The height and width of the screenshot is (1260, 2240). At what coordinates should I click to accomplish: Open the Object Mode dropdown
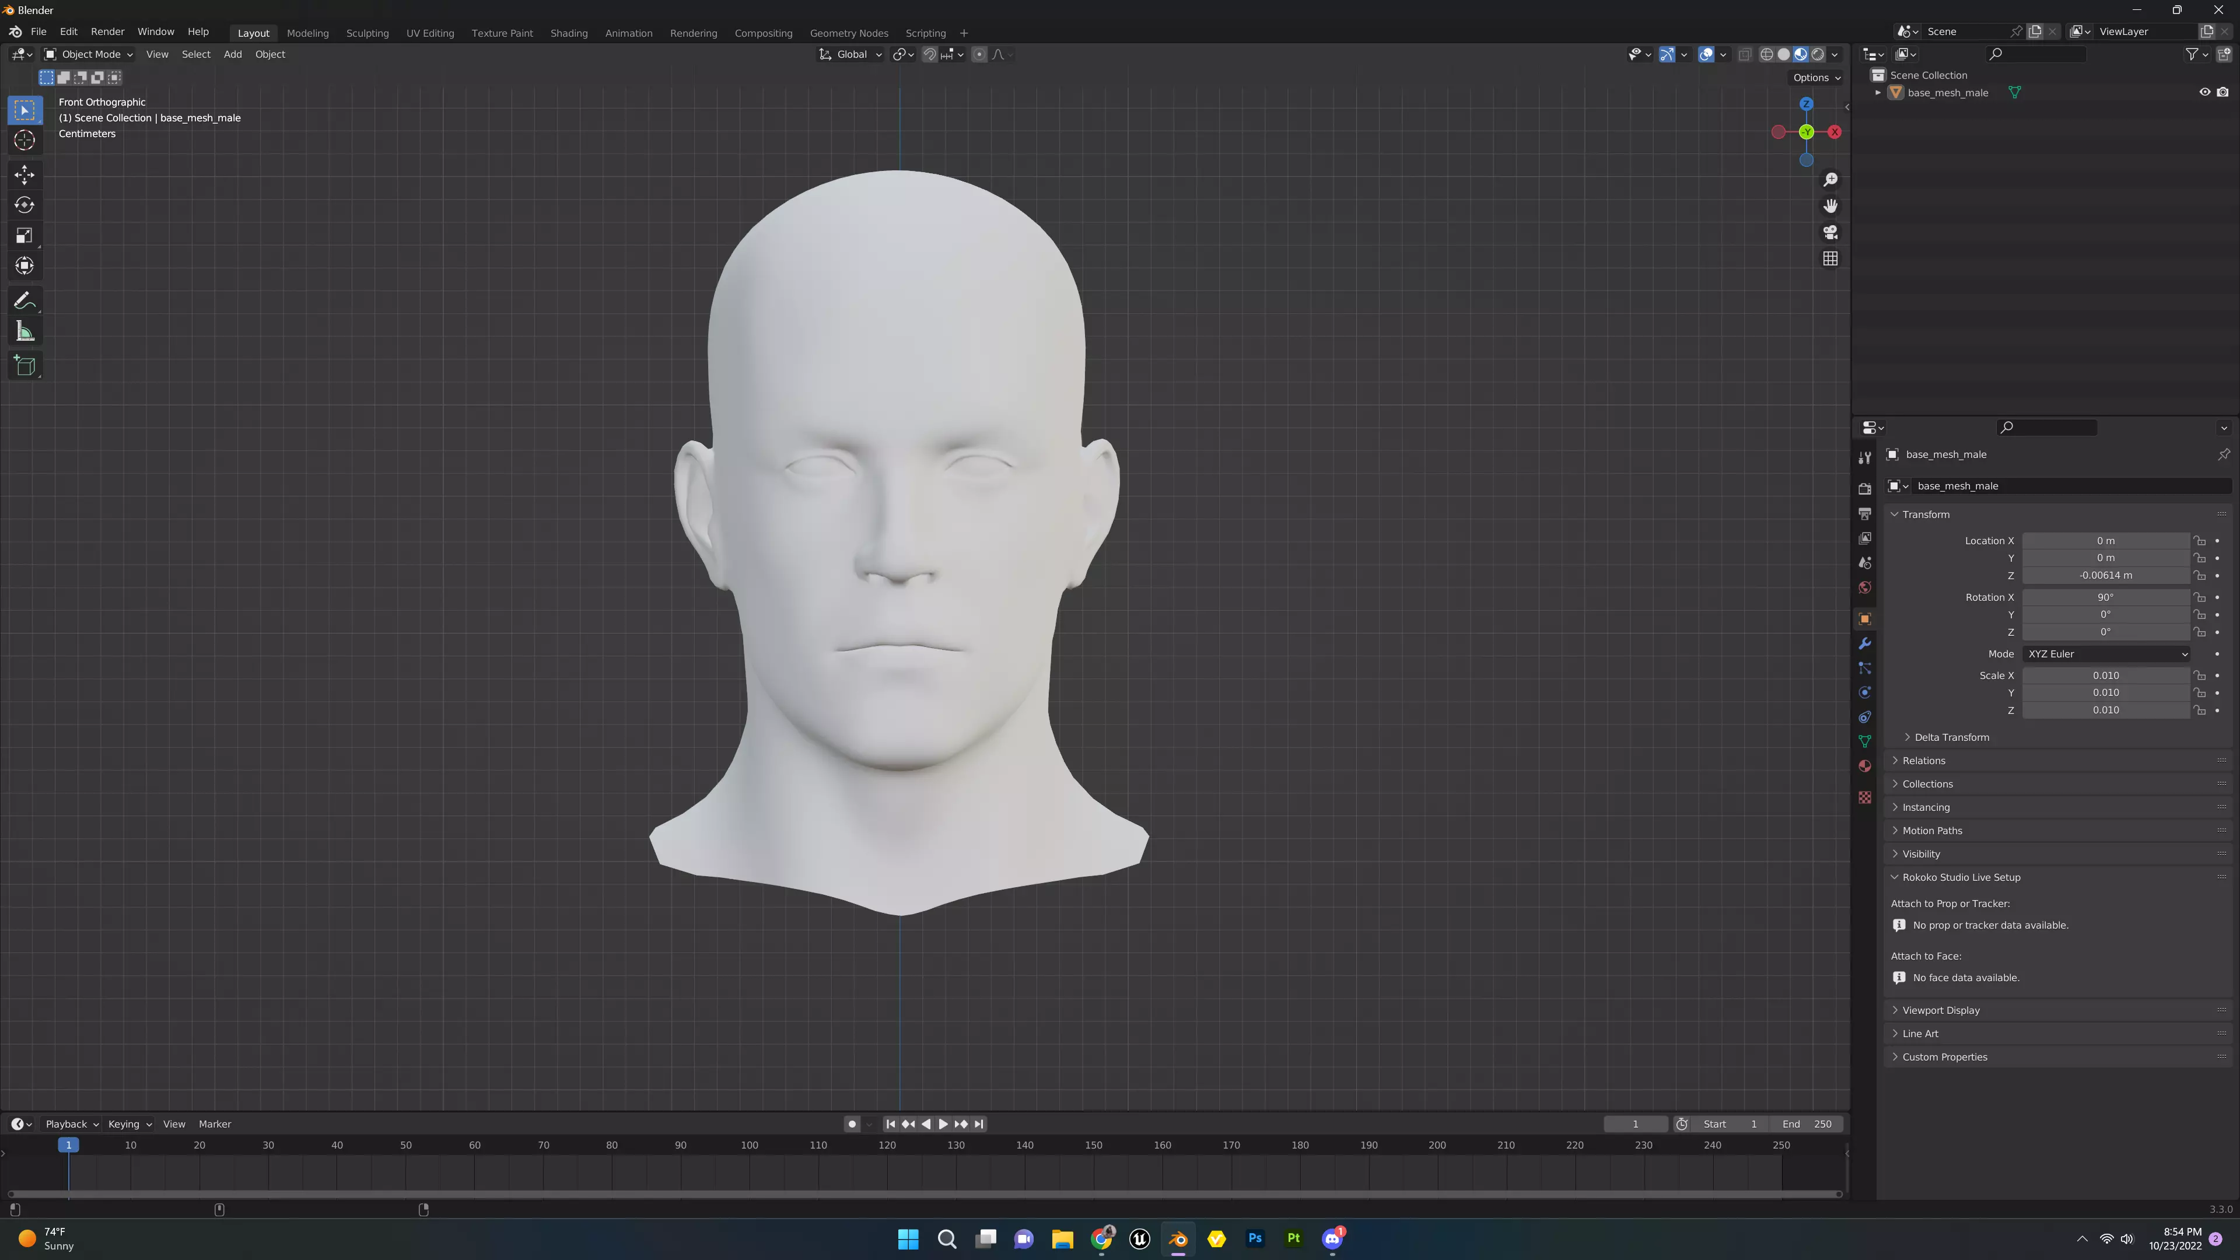tap(89, 54)
